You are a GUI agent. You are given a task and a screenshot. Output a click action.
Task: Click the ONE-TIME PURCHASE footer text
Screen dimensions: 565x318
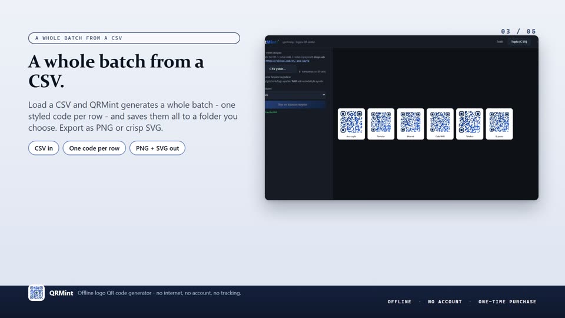click(507, 302)
